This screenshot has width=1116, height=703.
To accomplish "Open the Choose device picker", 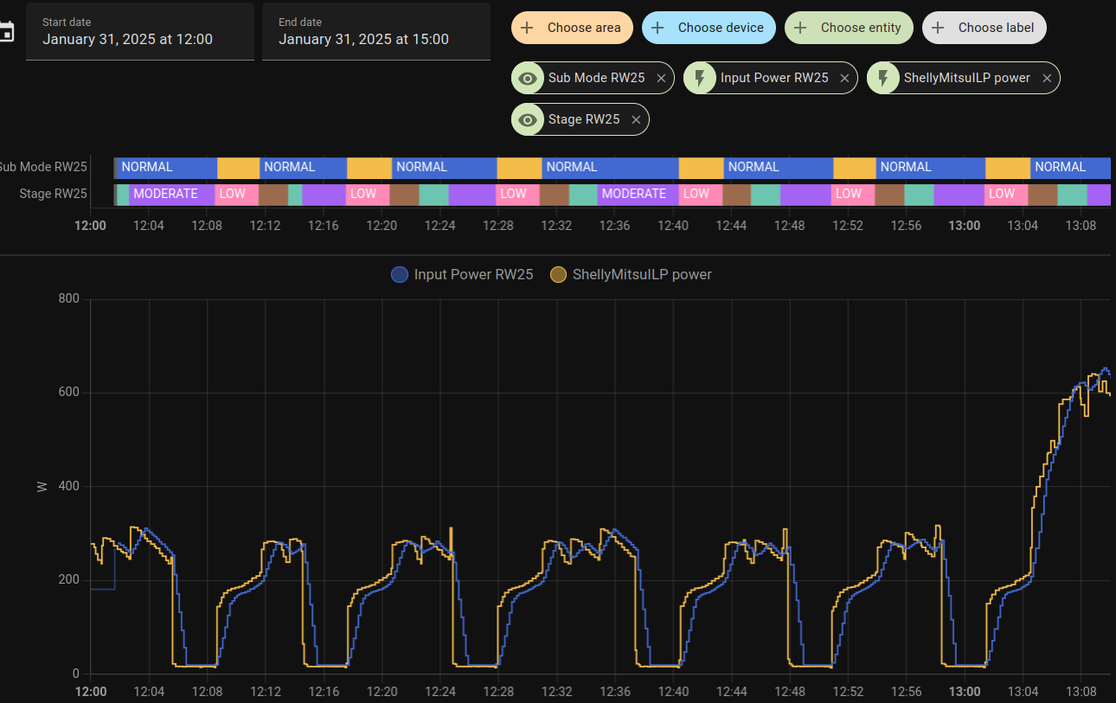I will 709,28.
